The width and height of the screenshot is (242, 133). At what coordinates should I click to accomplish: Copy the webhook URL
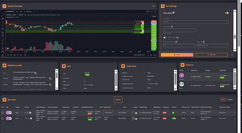pyautogui.click(x=35, y=73)
